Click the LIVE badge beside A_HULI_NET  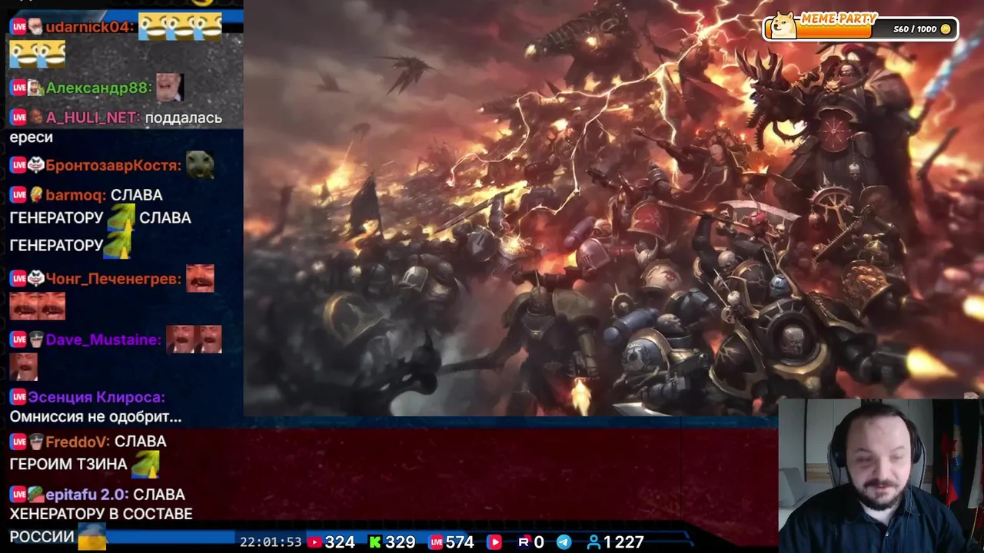click(x=18, y=118)
